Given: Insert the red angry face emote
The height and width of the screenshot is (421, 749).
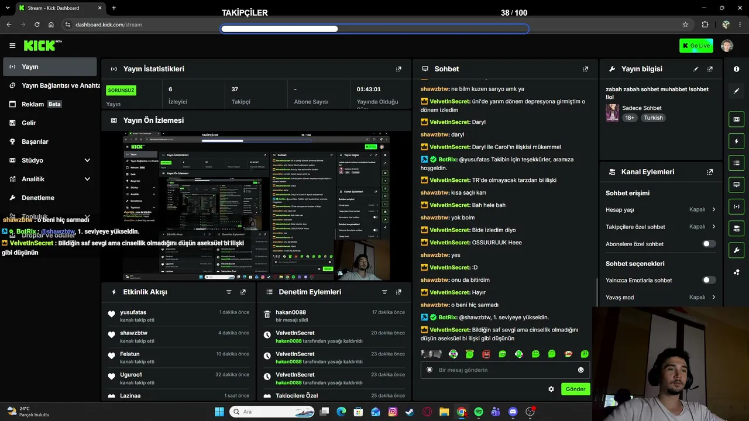Looking at the screenshot, I should click(486, 354).
